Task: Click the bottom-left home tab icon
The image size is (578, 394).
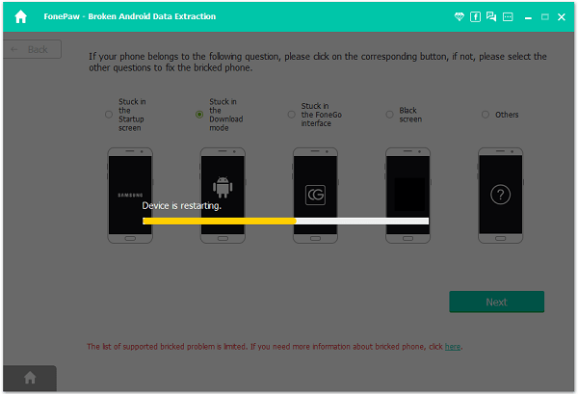Action: coord(30,378)
